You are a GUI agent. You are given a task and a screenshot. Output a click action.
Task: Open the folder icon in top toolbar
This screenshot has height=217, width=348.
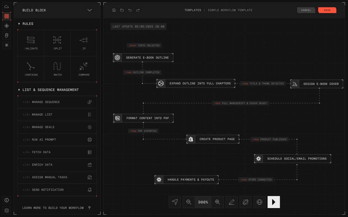click(122, 10)
